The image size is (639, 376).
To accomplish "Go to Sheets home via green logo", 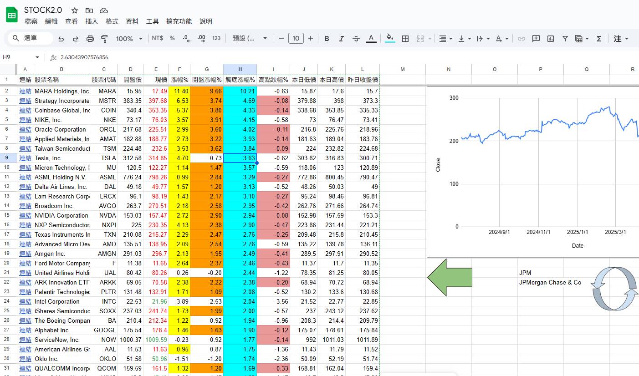I will coord(11,15).
